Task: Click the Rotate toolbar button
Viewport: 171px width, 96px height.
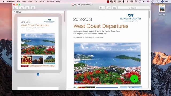Action: coord(108,8)
